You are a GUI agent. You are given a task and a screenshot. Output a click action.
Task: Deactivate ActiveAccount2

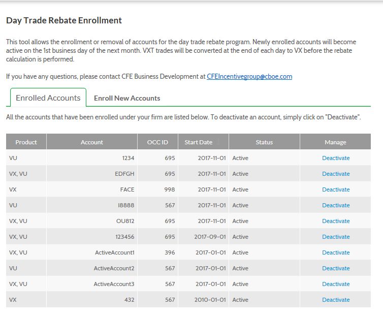(x=336, y=268)
